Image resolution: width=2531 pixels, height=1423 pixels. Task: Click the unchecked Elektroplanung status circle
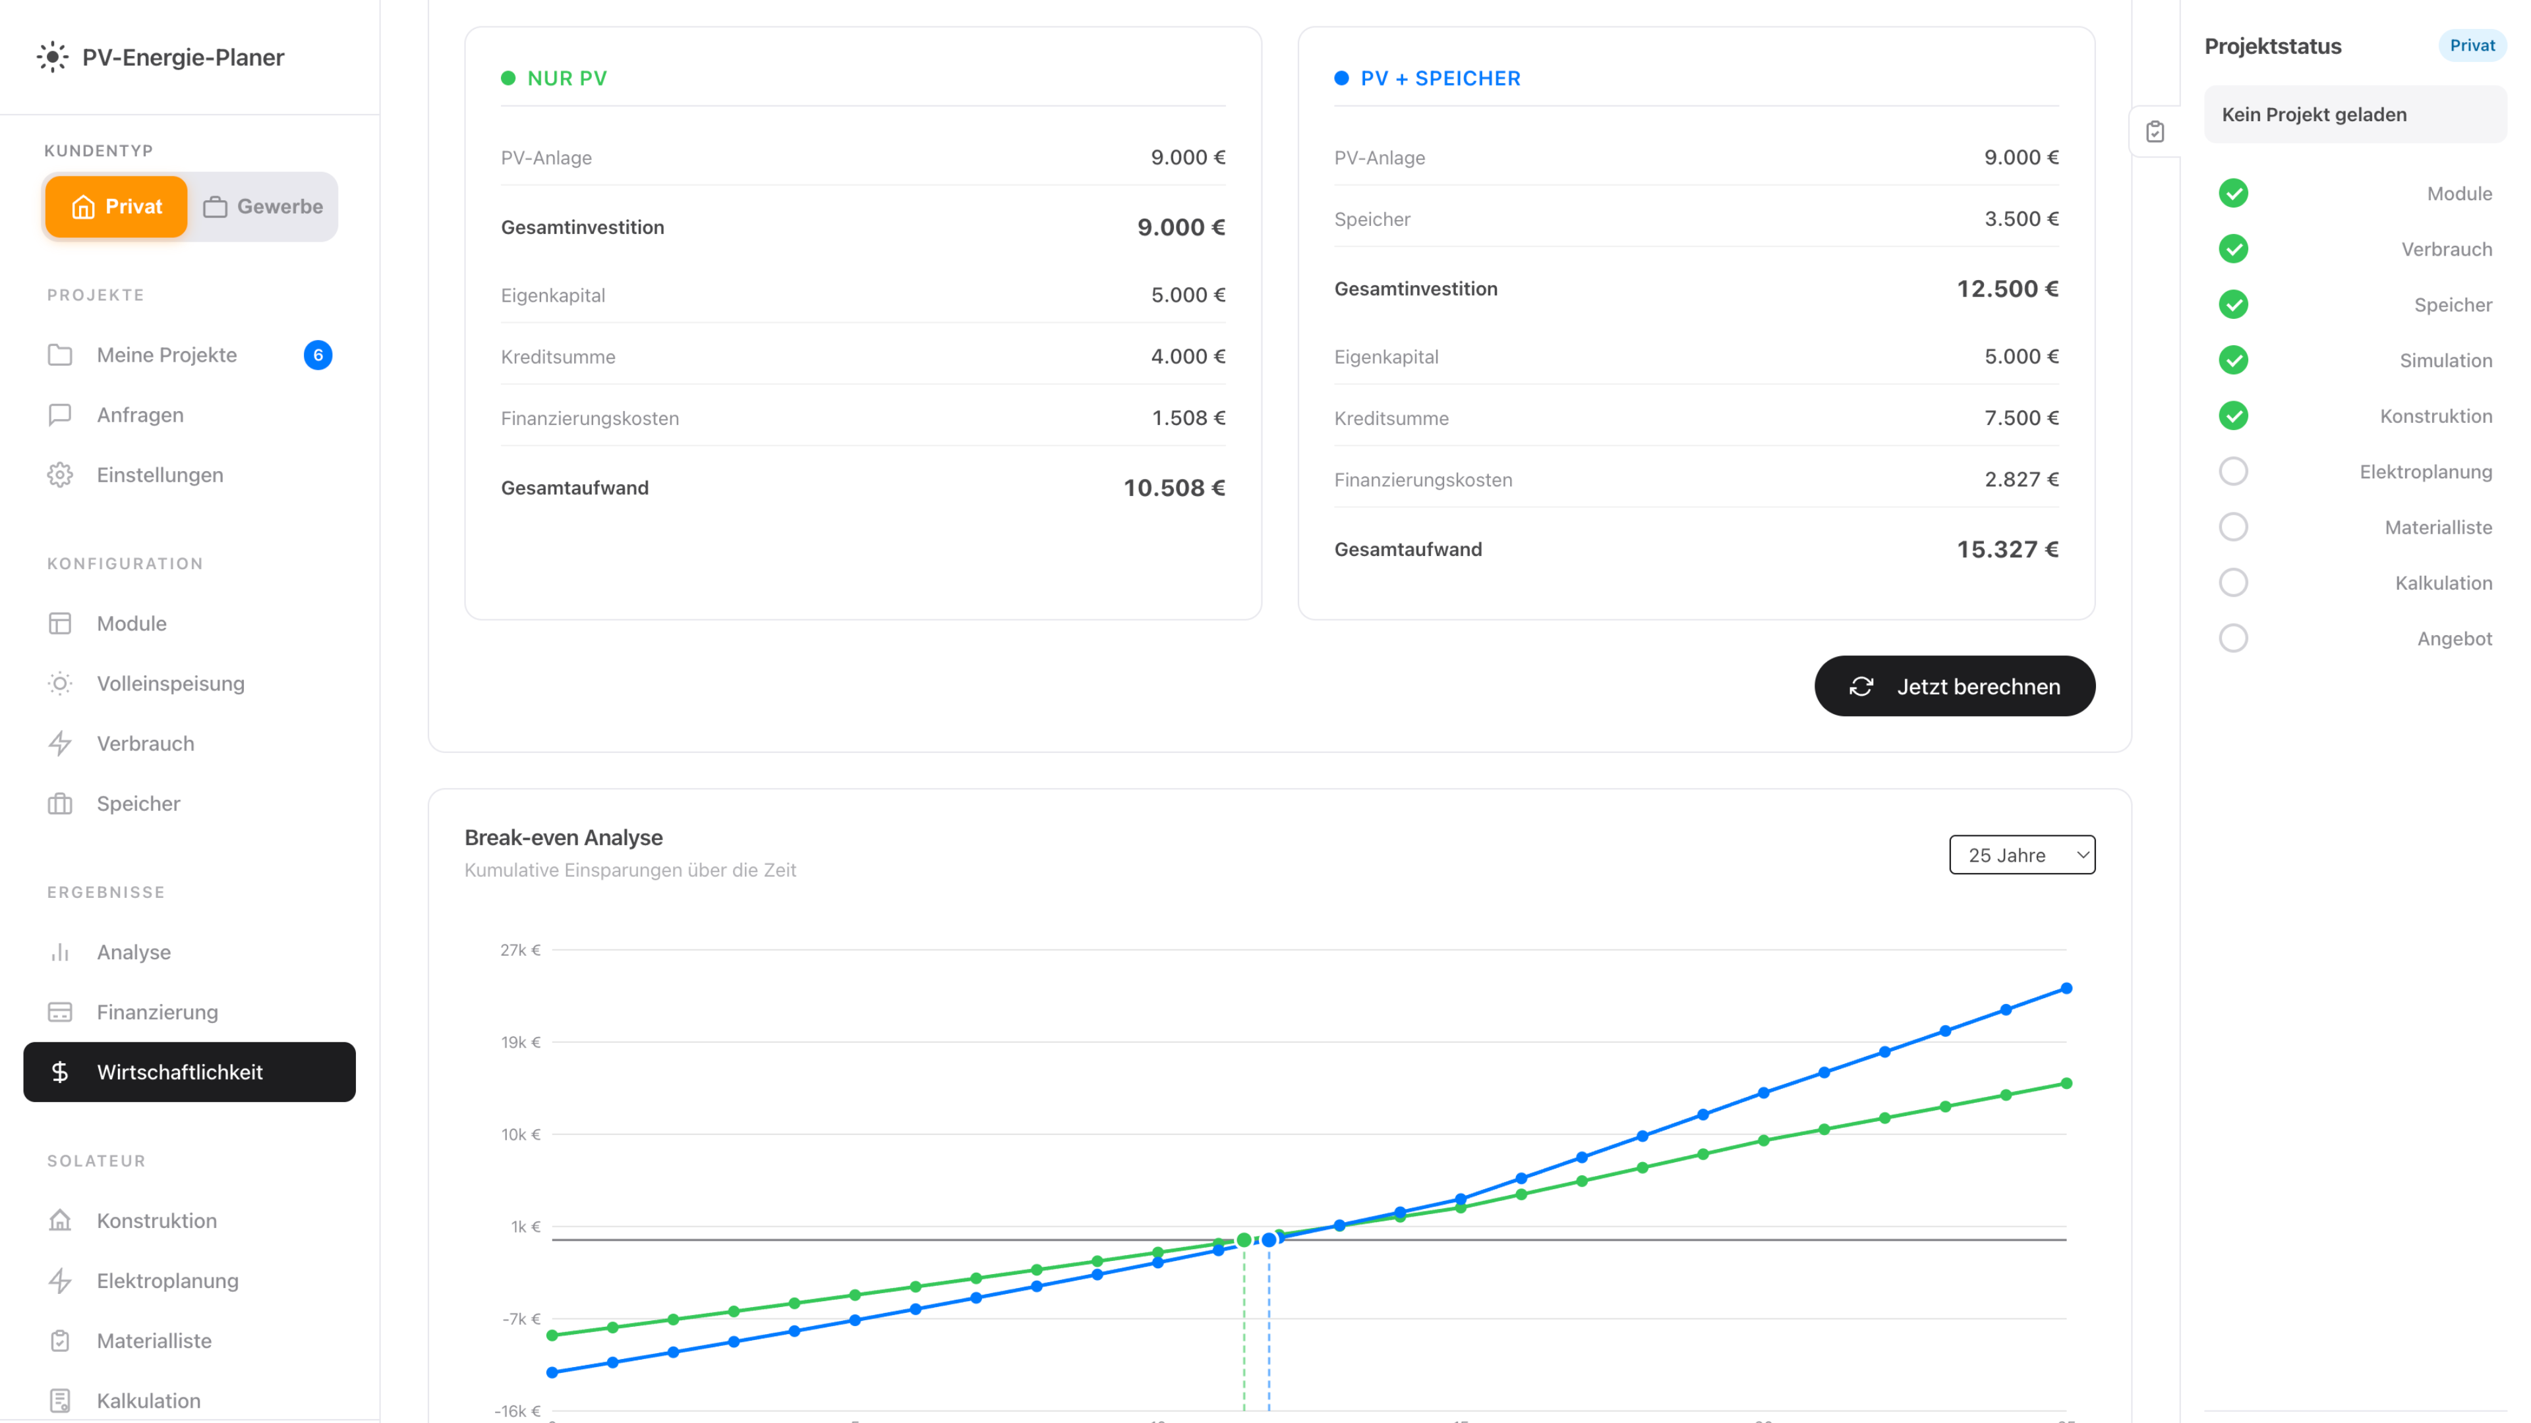(2233, 472)
